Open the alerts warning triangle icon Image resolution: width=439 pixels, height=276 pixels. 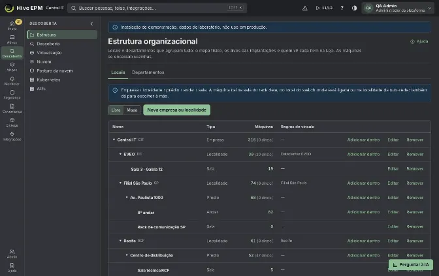(x=305, y=8)
